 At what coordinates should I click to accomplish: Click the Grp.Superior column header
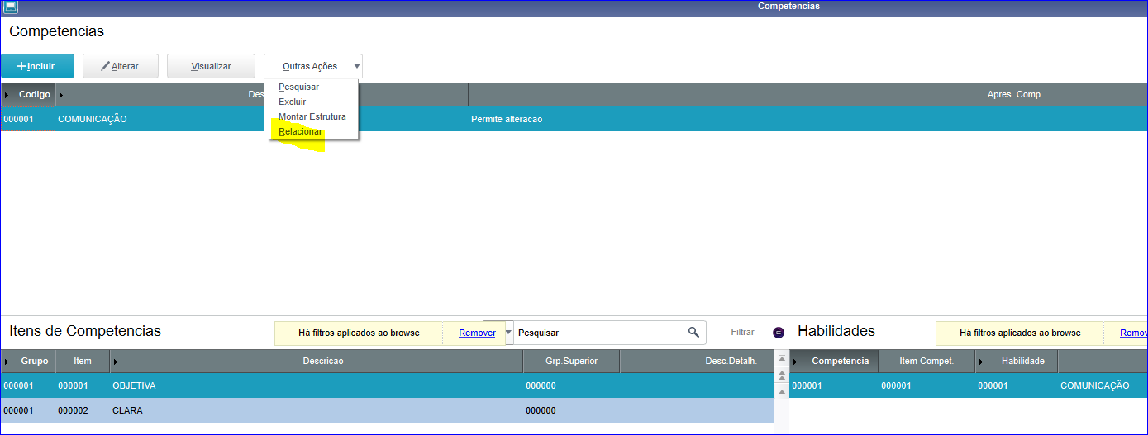[x=571, y=362]
